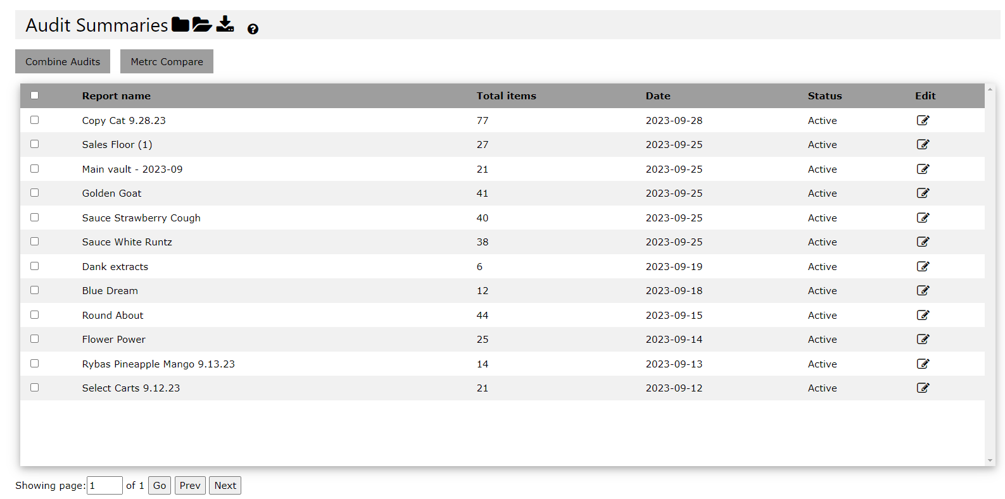Check the Blue Dream row checkbox

35,290
